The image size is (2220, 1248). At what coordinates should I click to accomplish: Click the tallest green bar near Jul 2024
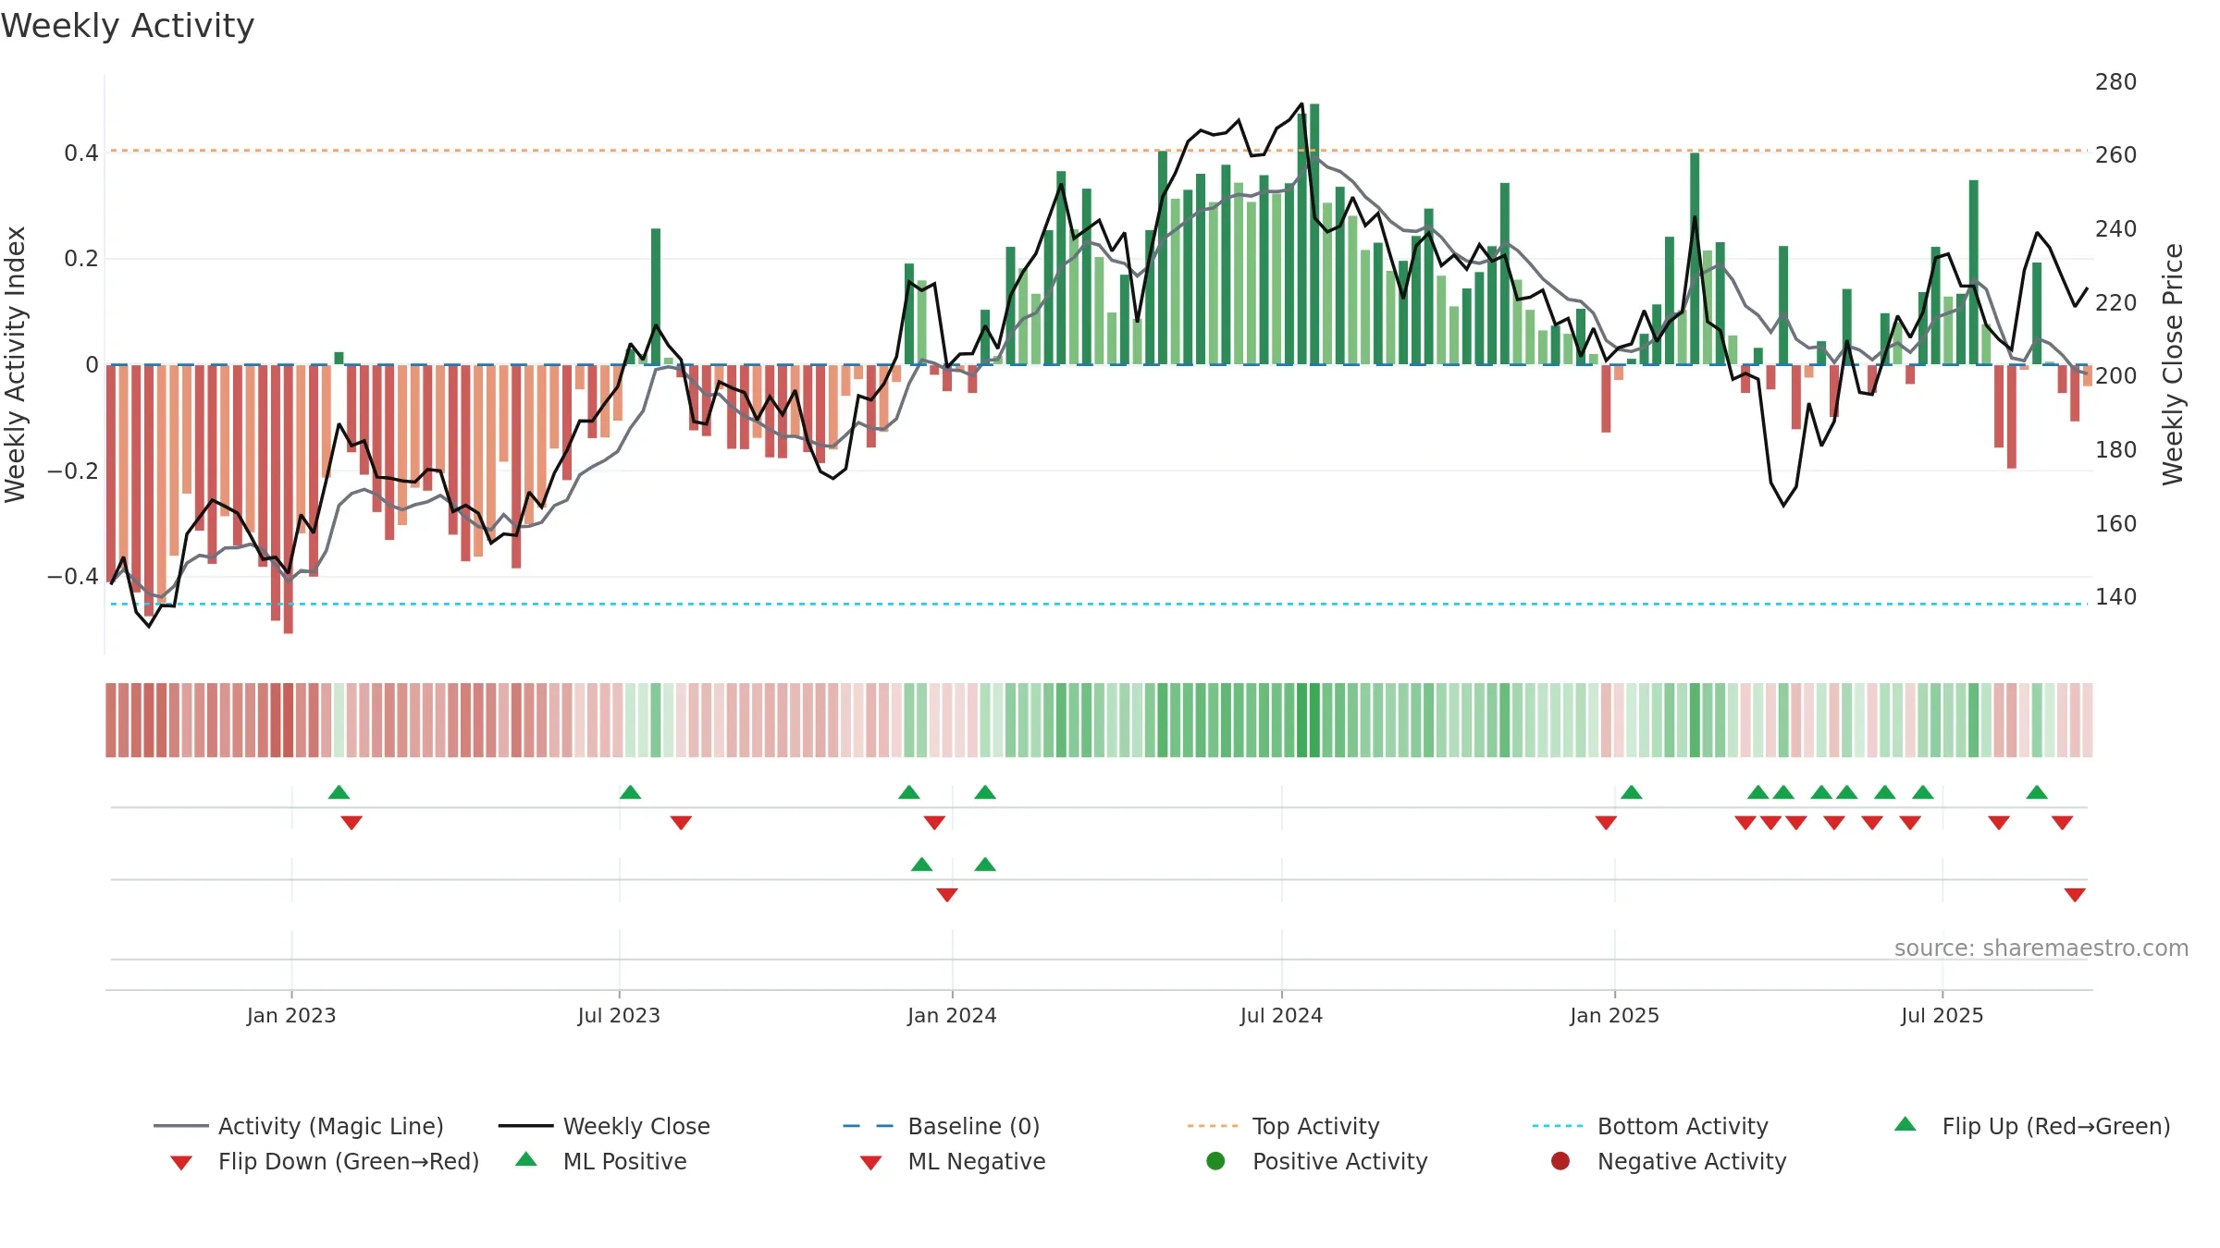point(1314,234)
